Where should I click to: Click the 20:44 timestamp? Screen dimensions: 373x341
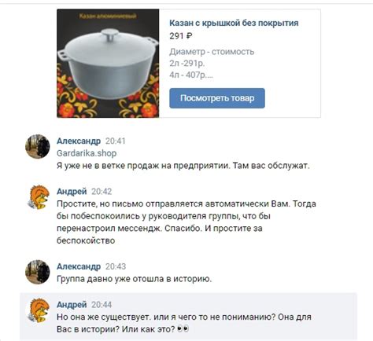[102, 305]
